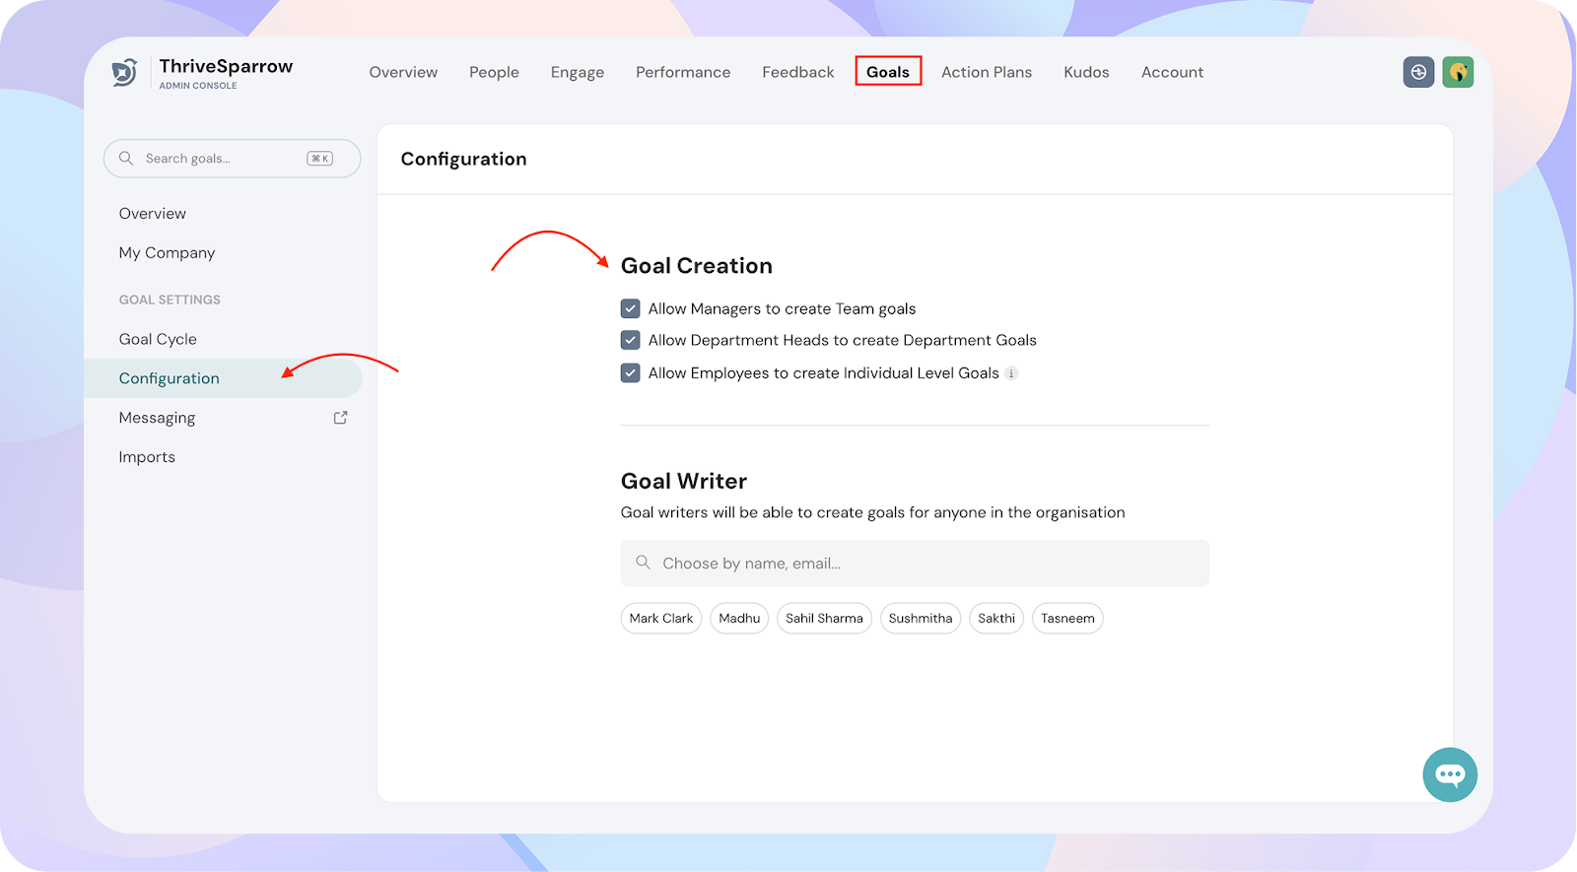Click the ThriveSparrow bird logo
Viewport: 1577px width, 872px height.
pos(124,72)
